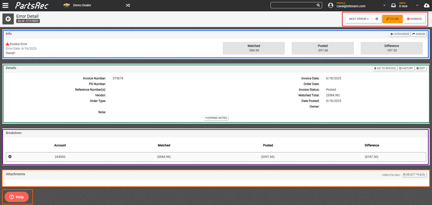Open invoice History

pyautogui.click(x=406, y=68)
